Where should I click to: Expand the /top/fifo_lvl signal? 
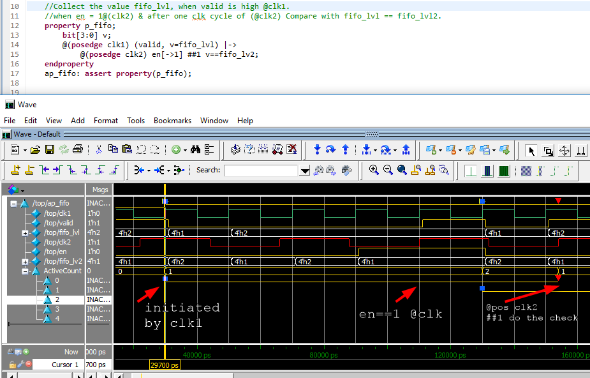pyautogui.click(x=25, y=232)
